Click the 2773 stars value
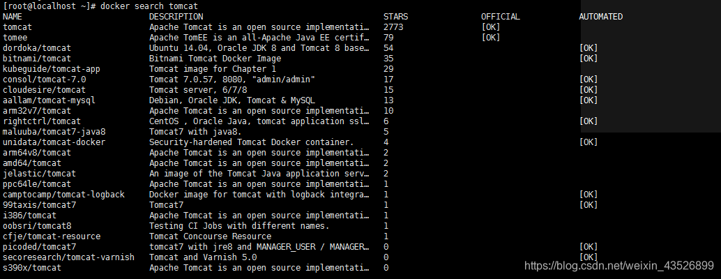 click(393, 27)
